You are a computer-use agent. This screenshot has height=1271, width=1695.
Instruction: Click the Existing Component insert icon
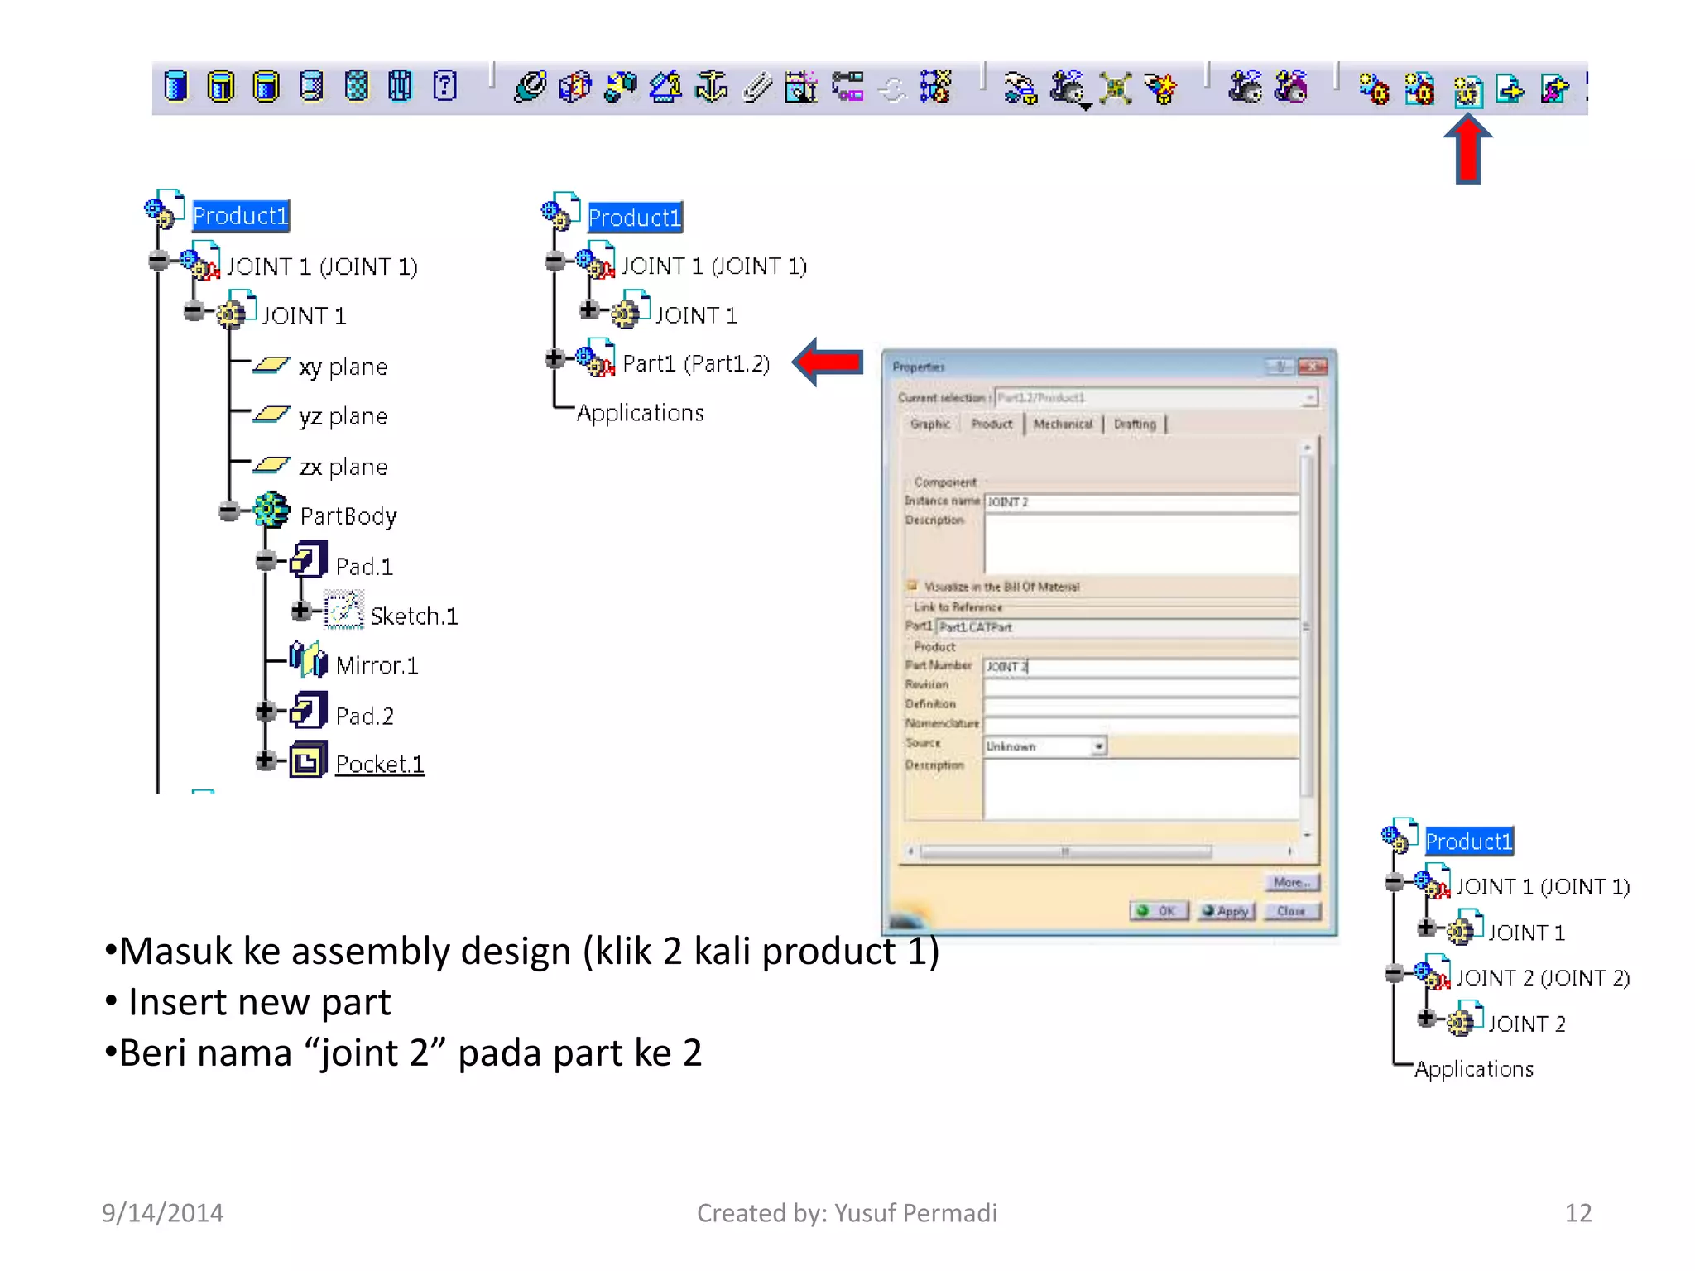click(1510, 88)
